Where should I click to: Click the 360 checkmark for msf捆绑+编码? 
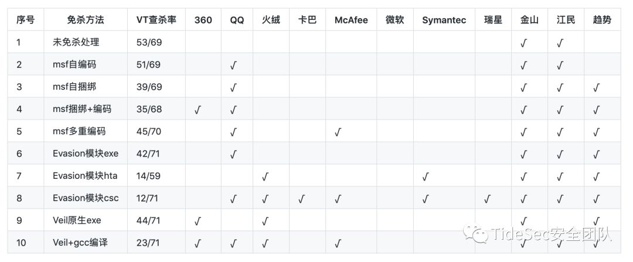click(198, 110)
